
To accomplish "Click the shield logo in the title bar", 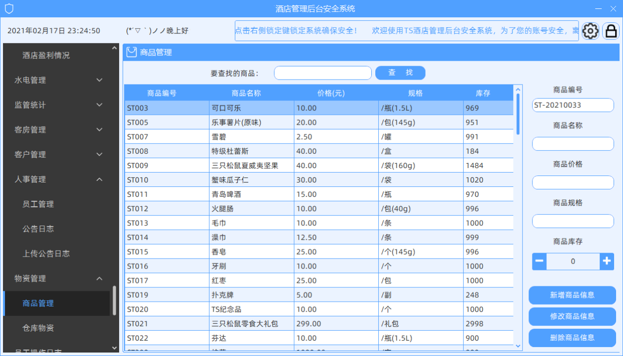I will tap(10, 8).
